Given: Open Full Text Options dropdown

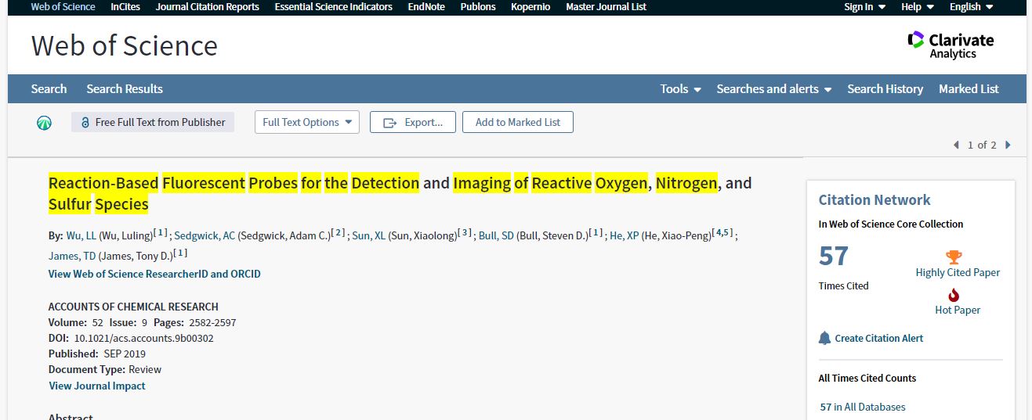Looking at the screenshot, I should point(306,122).
